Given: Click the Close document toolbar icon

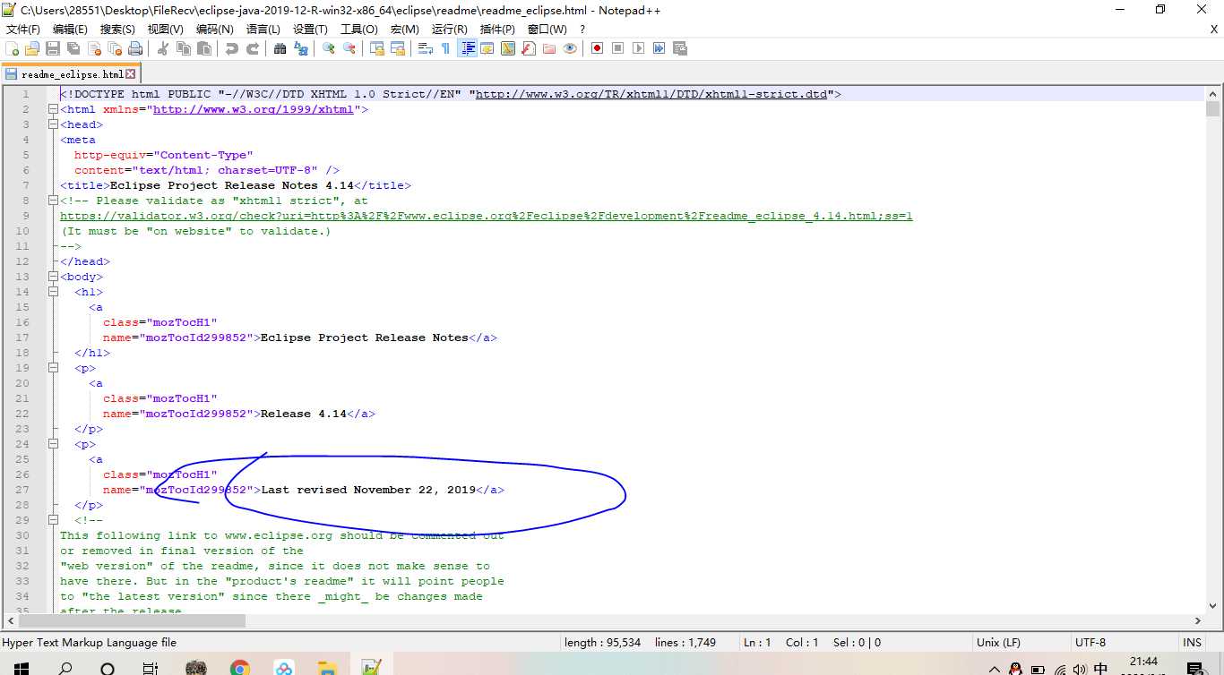Looking at the screenshot, I should pos(94,48).
